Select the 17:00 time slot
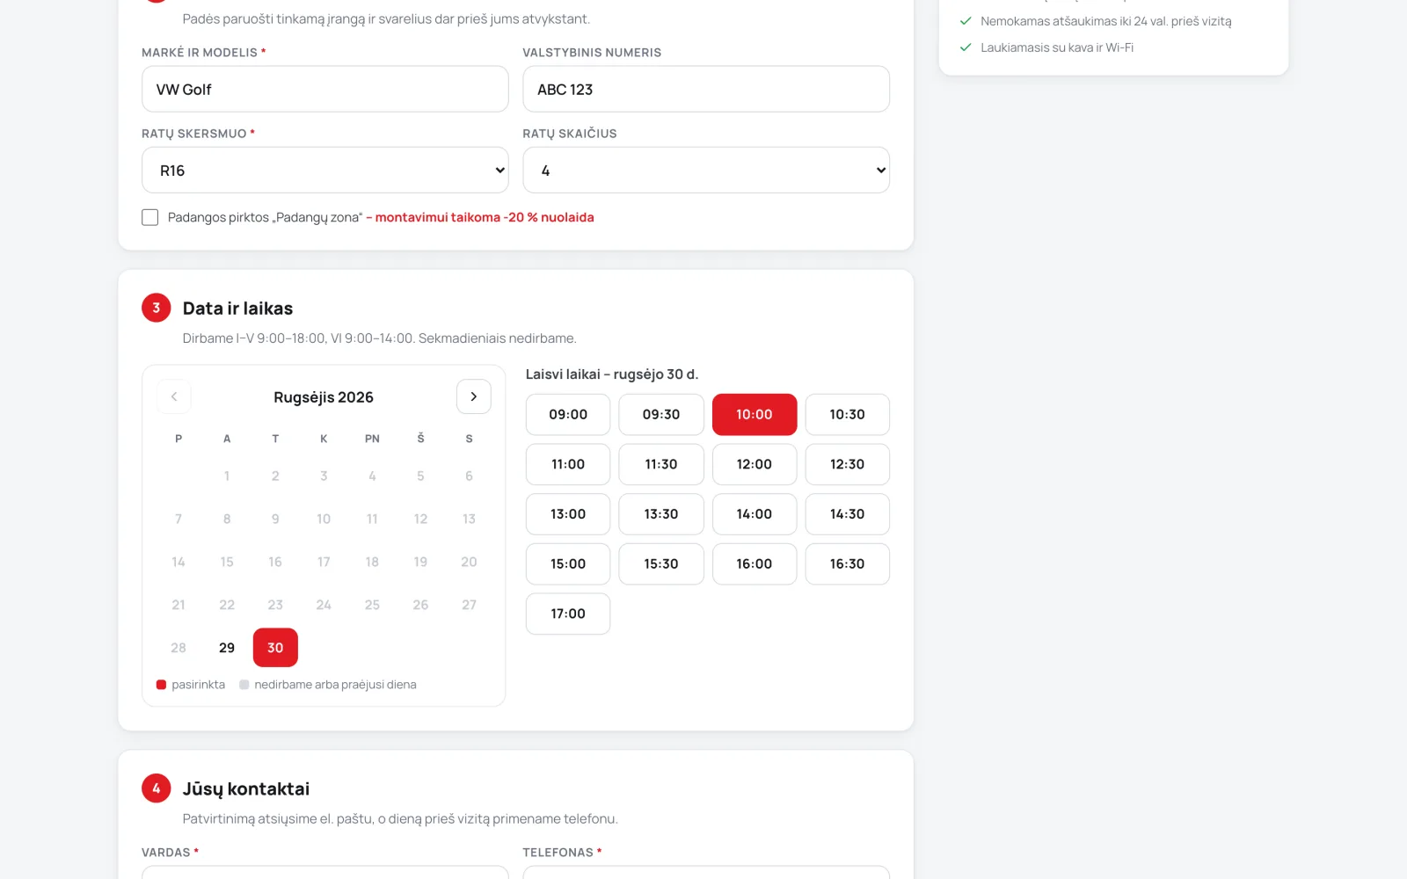This screenshot has height=879, width=1407. click(568, 614)
